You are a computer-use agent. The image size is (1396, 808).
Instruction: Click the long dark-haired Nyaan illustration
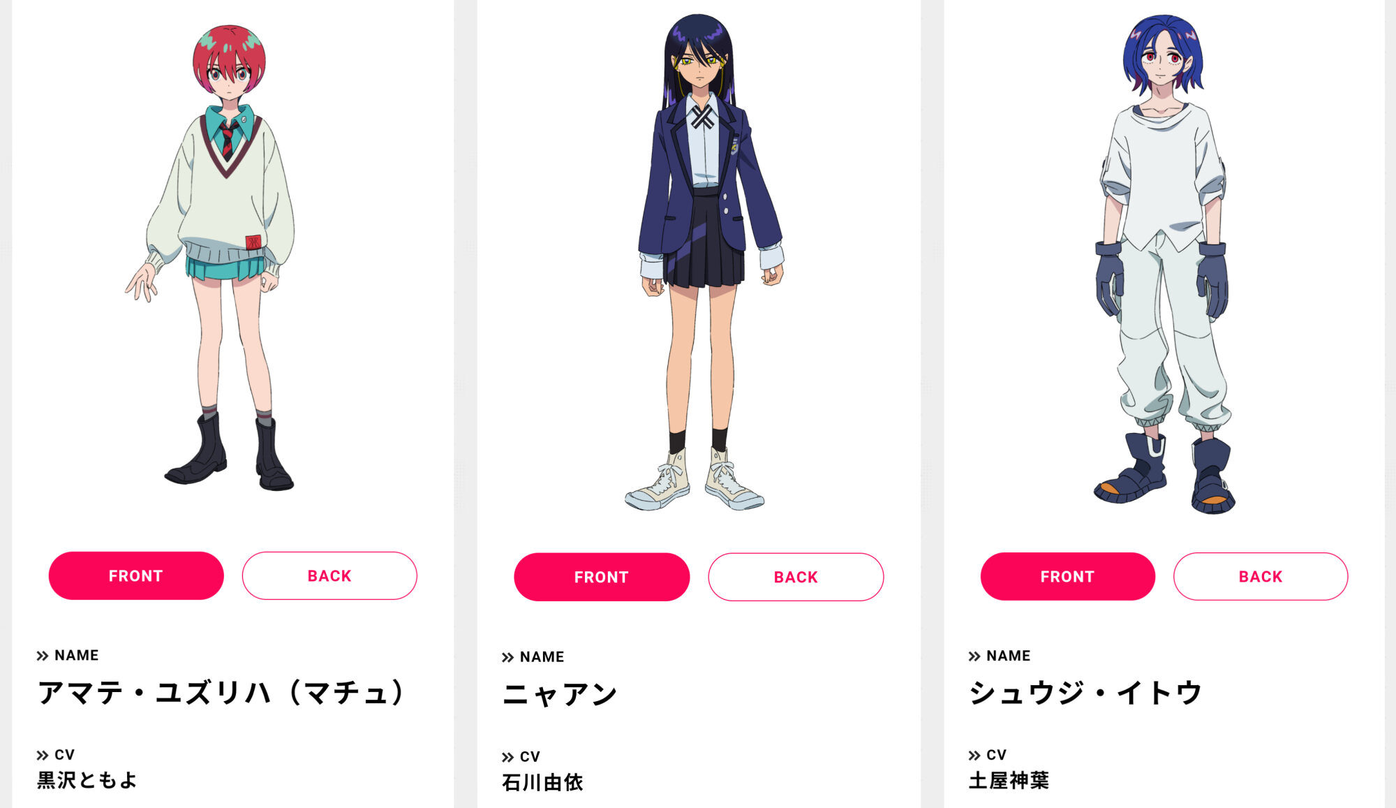(x=701, y=262)
